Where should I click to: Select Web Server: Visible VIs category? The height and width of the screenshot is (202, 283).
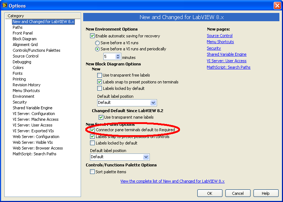[33, 143]
